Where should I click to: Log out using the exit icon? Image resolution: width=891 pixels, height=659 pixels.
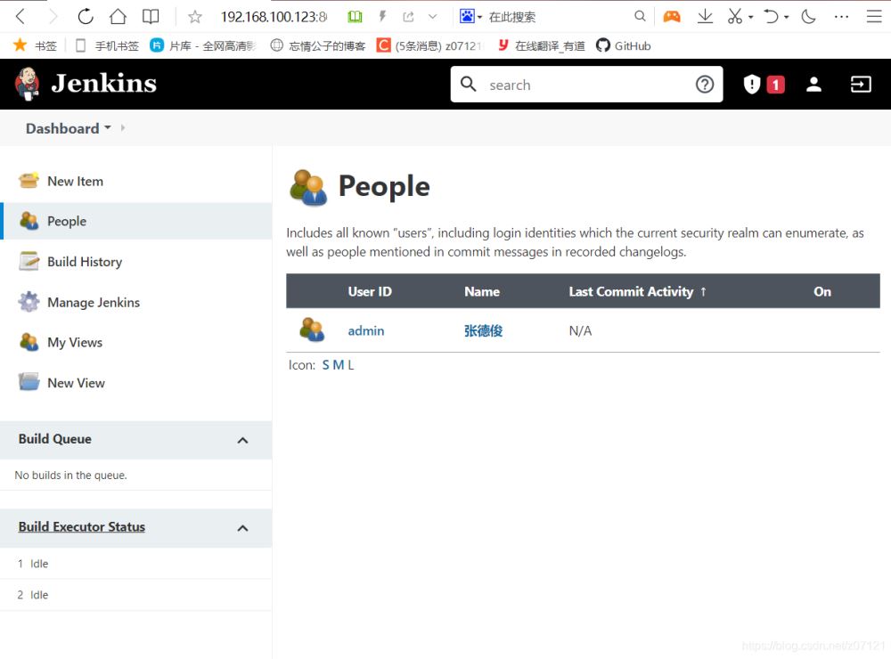click(861, 84)
